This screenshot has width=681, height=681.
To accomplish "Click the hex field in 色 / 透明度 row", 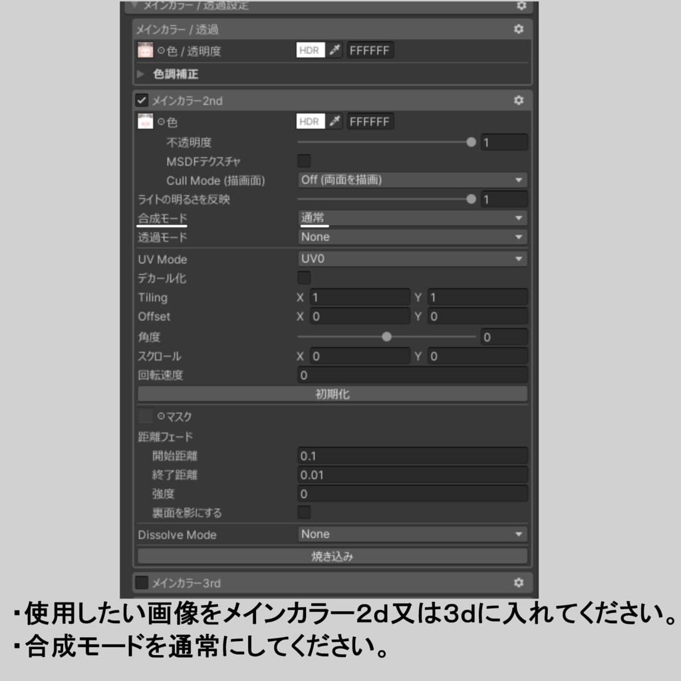I will point(370,50).
